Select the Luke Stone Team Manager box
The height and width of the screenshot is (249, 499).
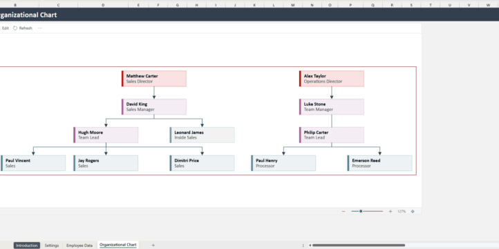point(332,107)
